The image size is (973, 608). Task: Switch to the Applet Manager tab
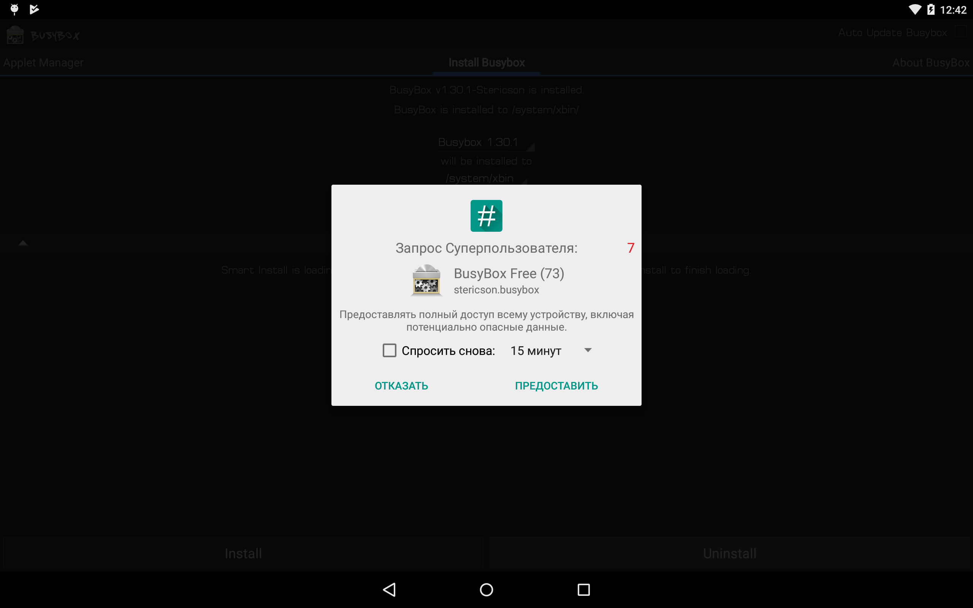point(43,63)
